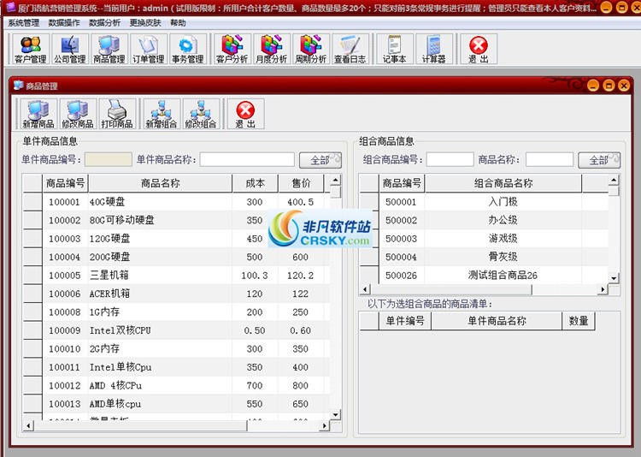The height and width of the screenshot is (457, 641).
Task: Open the 系统管理 menu
Action: (x=24, y=23)
